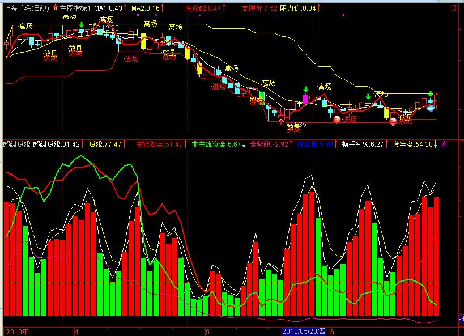
Task: Click the cyan down-arrow after 套牢盘:54.38
Action: click(x=435, y=144)
